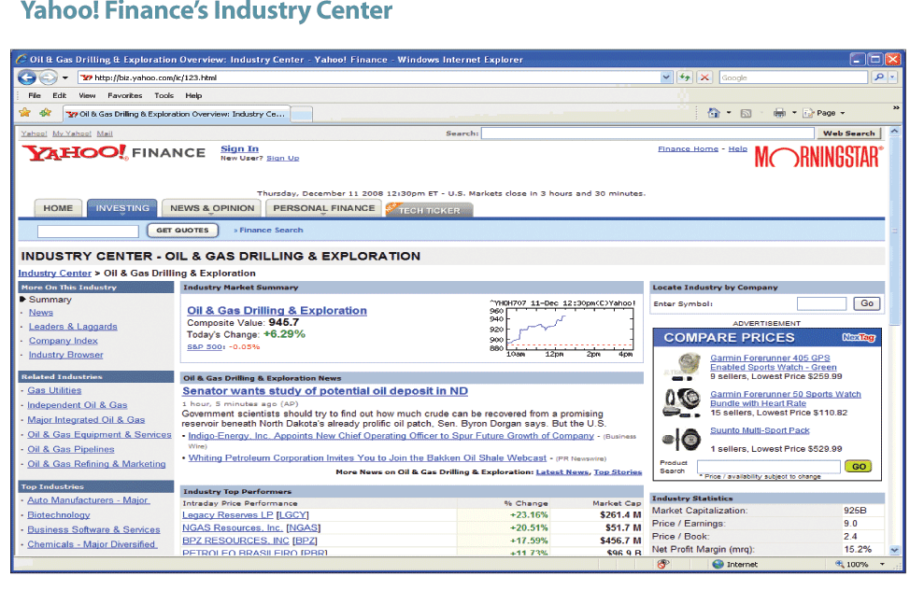Refresh the page using the green refresh icon
The image size is (910, 590).
[x=683, y=77]
